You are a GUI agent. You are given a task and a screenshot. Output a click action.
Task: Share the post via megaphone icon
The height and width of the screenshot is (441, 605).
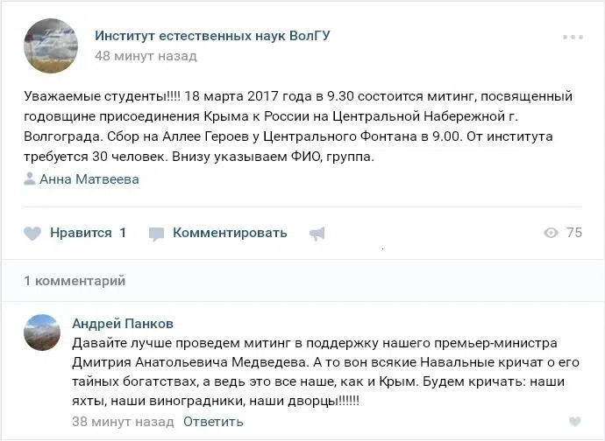[x=317, y=234]
